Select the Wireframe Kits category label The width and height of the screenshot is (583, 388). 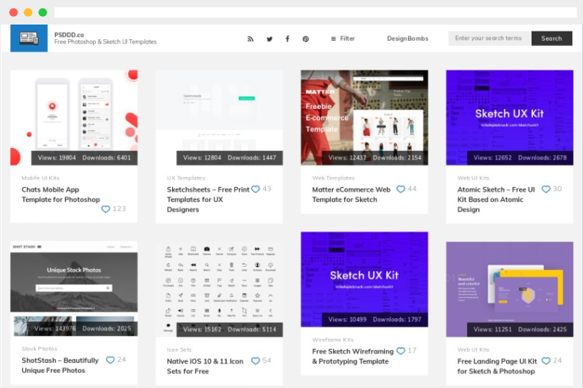pos(333,340)
